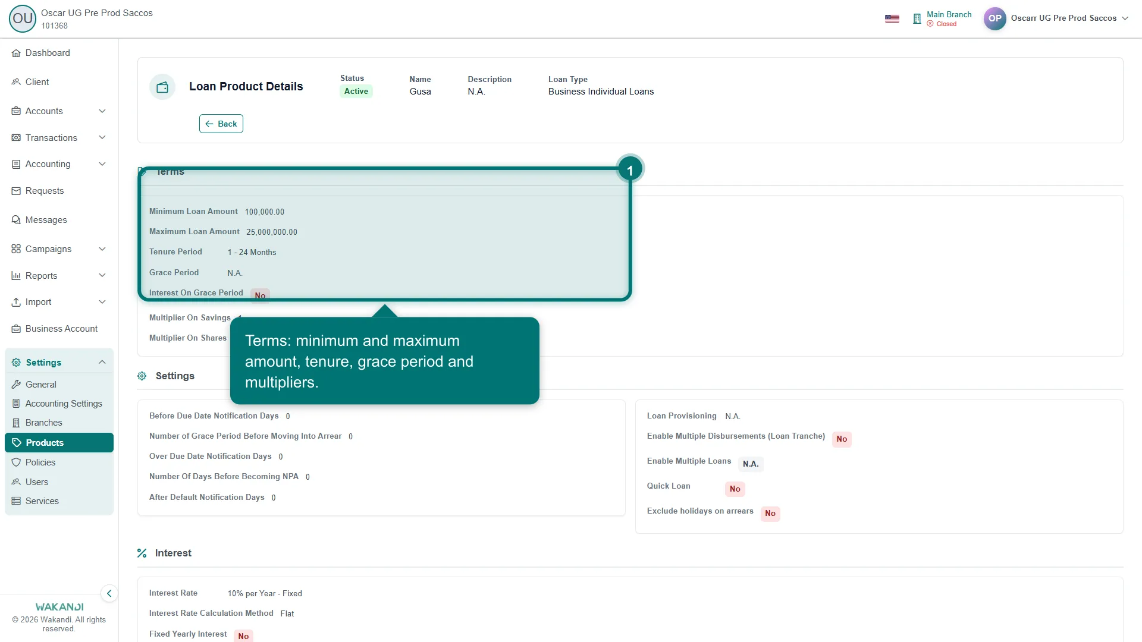
Task: Expand the Accounts menu chevron
Action: coord(102,111)
